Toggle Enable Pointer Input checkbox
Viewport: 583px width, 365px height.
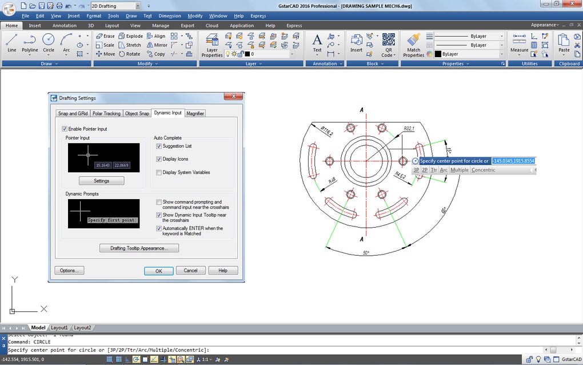pos(65,129)
